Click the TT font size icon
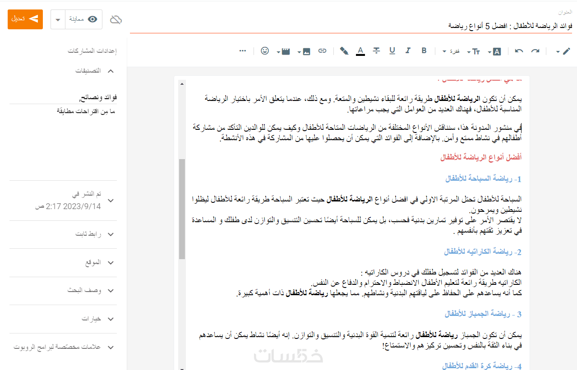577x370 pixels. coord(476,51)
